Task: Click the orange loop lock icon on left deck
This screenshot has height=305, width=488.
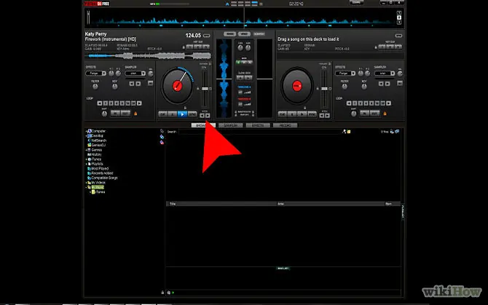Action: click(135, 114)
